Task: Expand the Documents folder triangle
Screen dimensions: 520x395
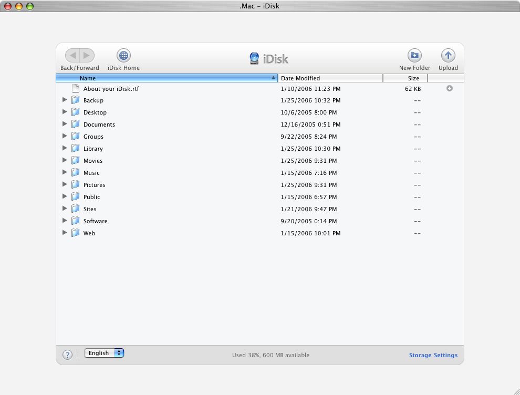Action: 65,124
